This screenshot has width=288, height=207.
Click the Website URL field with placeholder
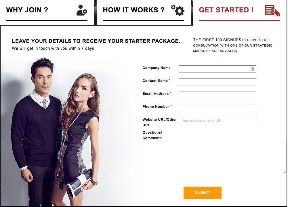pos(217,120)
